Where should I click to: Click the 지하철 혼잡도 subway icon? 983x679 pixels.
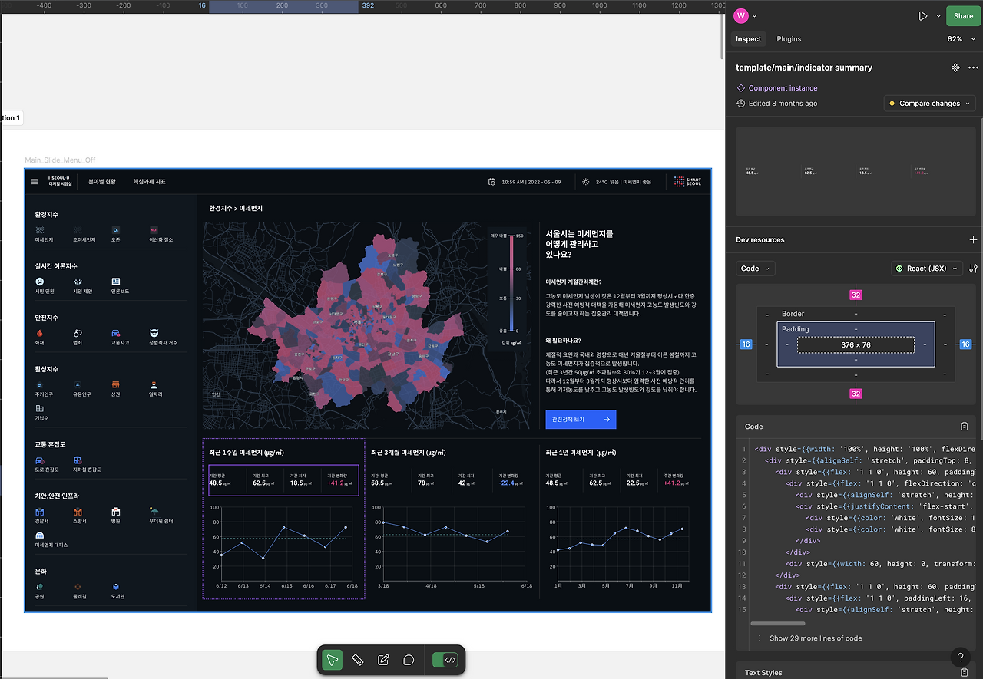pyautogui.click(x=78, y=460)
